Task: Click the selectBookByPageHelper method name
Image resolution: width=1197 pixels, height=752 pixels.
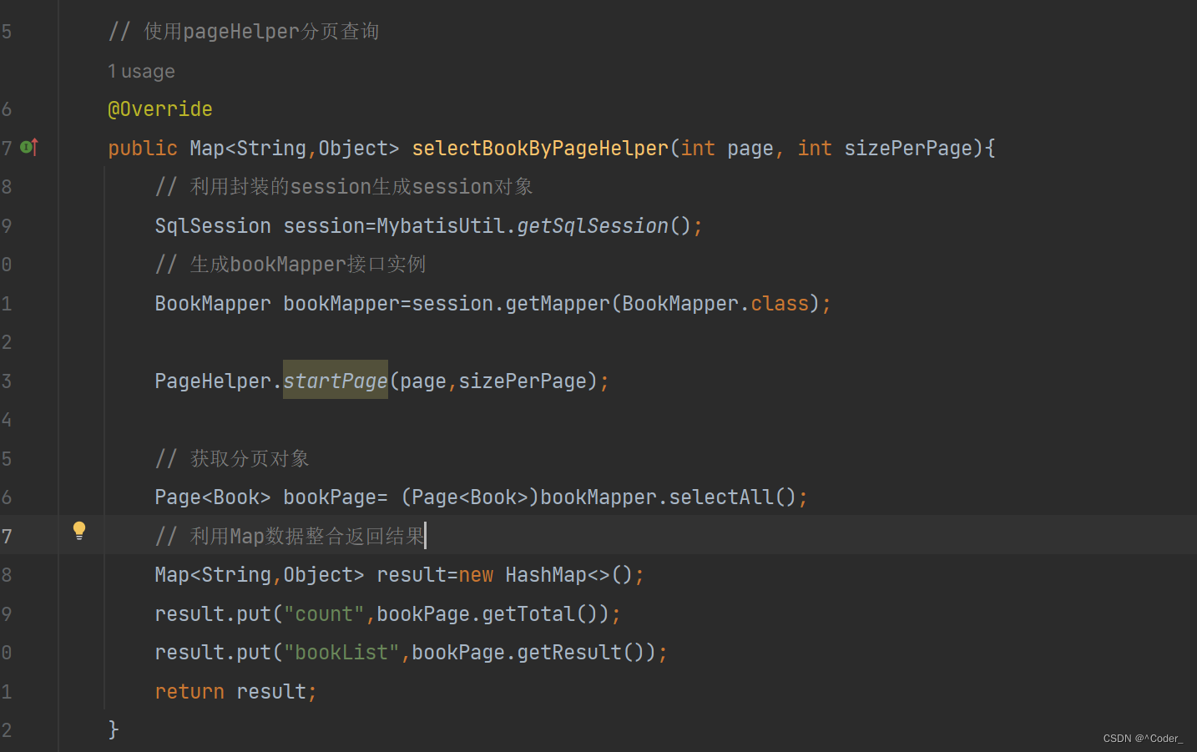Action: [540, 148]
